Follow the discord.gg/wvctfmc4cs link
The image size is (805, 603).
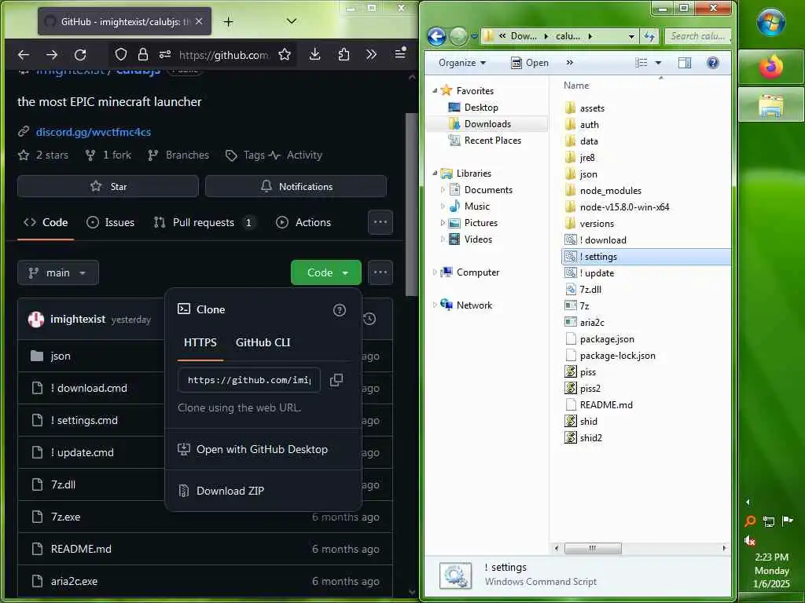pyautogui.click(x=94, y=132)
